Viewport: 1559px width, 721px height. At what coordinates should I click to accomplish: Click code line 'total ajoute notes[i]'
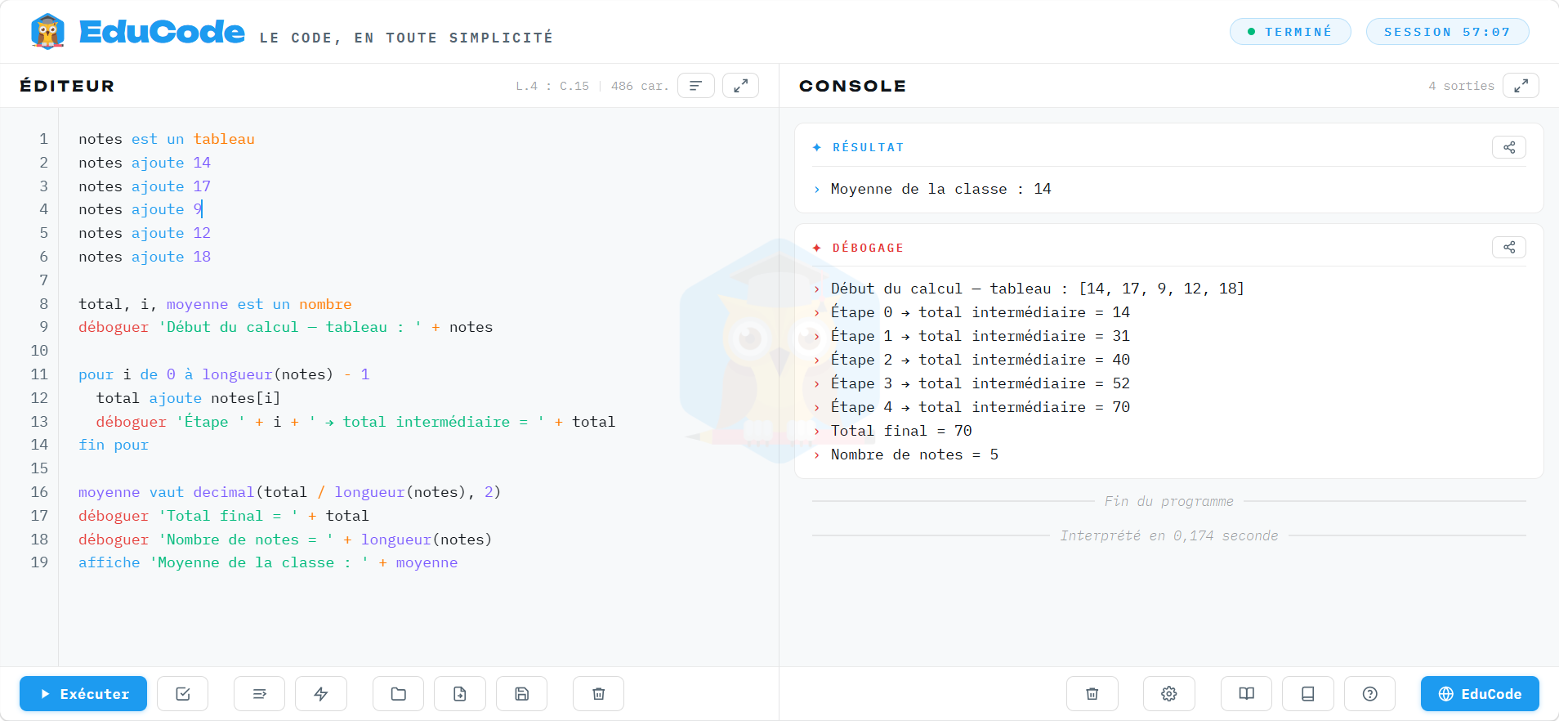coord(188,398)
